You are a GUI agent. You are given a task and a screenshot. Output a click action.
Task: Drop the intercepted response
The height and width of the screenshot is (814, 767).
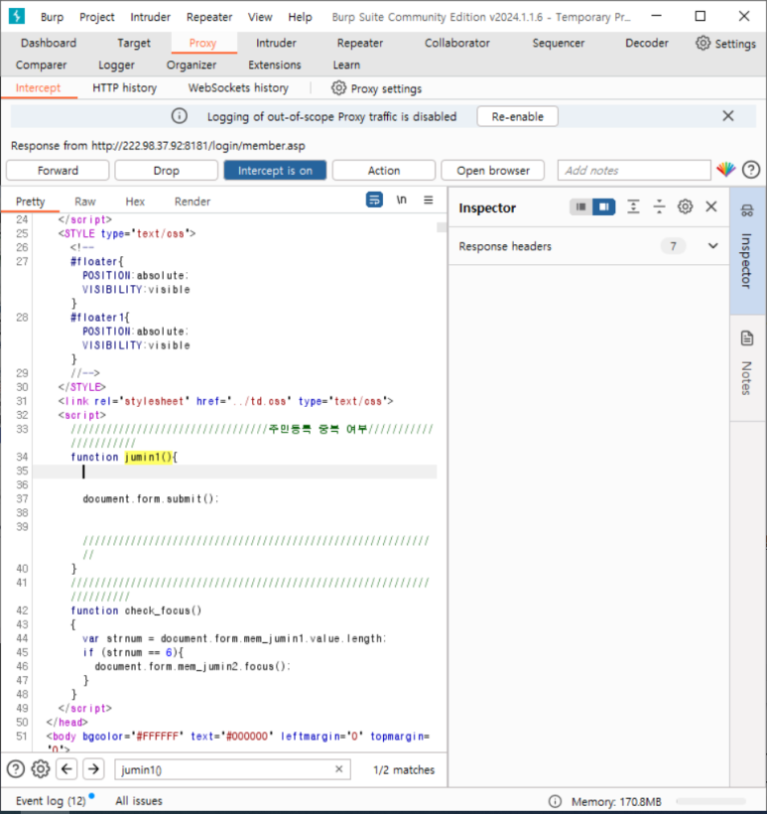(x=166, y=171)
